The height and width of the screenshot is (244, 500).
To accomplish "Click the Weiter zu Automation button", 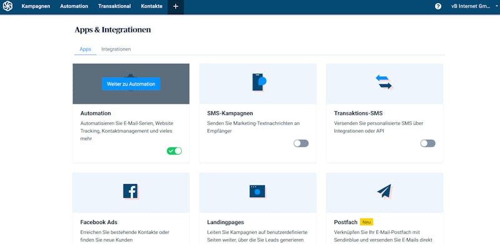I will pyautogui.click(x=131, y=84).
